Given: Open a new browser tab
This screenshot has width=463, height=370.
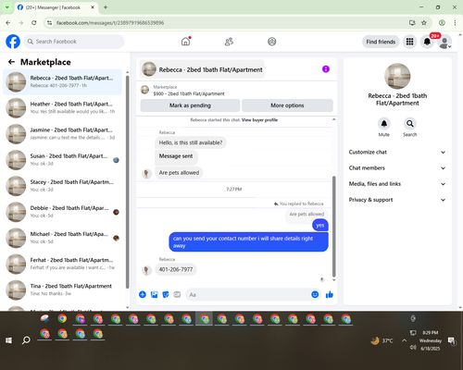Looking at the screenshot, I should (106, 7).
